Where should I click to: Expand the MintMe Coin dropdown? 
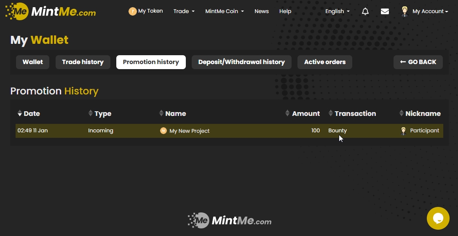pyautogui.click(x=224, y=11)
